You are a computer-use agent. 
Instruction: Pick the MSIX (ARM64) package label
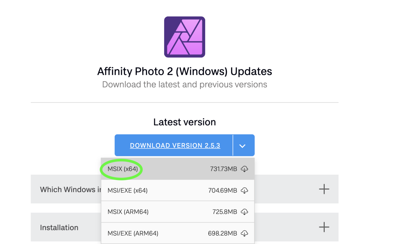tap(128, 212)
